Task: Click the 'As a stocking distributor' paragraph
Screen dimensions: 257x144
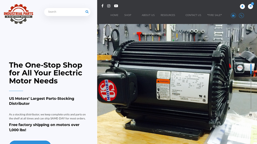Action: coord(47,116)
